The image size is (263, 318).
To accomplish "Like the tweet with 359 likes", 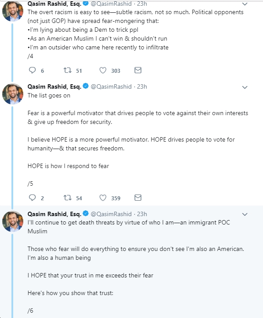I will [x=103, y=198].
